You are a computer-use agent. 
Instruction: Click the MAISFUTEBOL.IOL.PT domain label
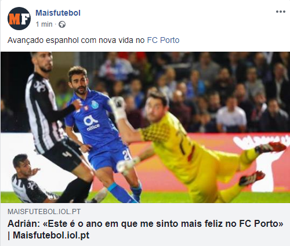tap(44, 212)
